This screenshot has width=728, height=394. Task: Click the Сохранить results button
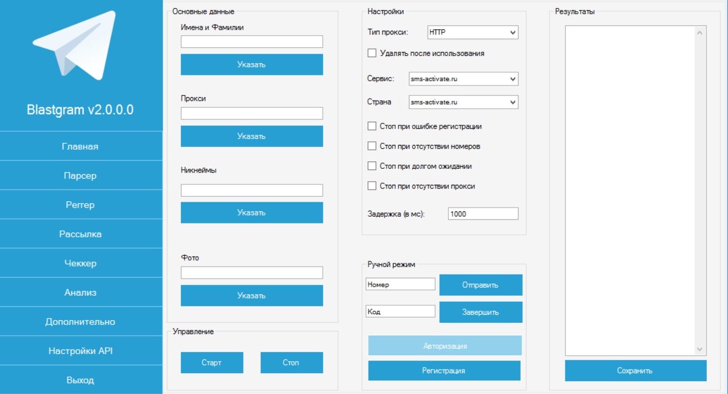point(635,371)
